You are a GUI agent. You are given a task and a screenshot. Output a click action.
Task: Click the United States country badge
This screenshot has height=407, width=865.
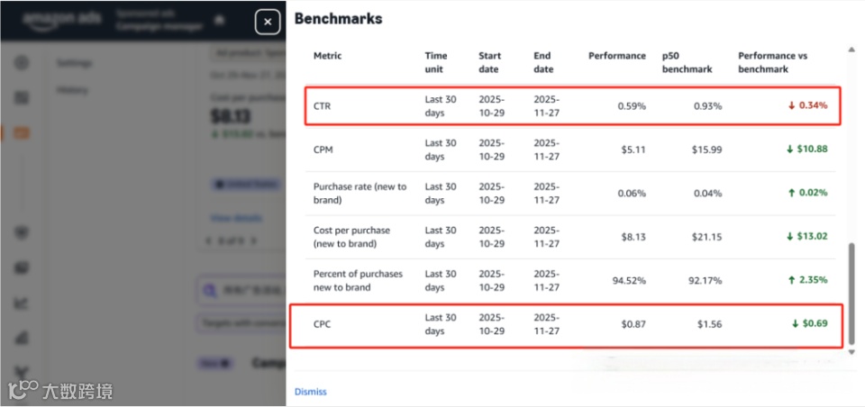246,184
